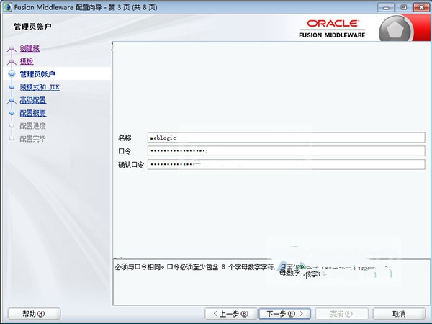Click the 确认口令 field label
Viewport: 432px width, 324px height.
click(x=131, y=164)
